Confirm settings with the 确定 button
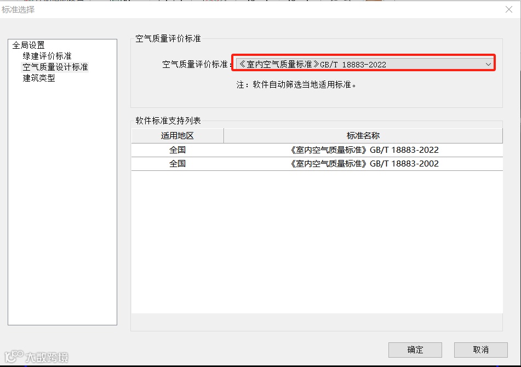 pyautogui.click(x=415, y=349)
